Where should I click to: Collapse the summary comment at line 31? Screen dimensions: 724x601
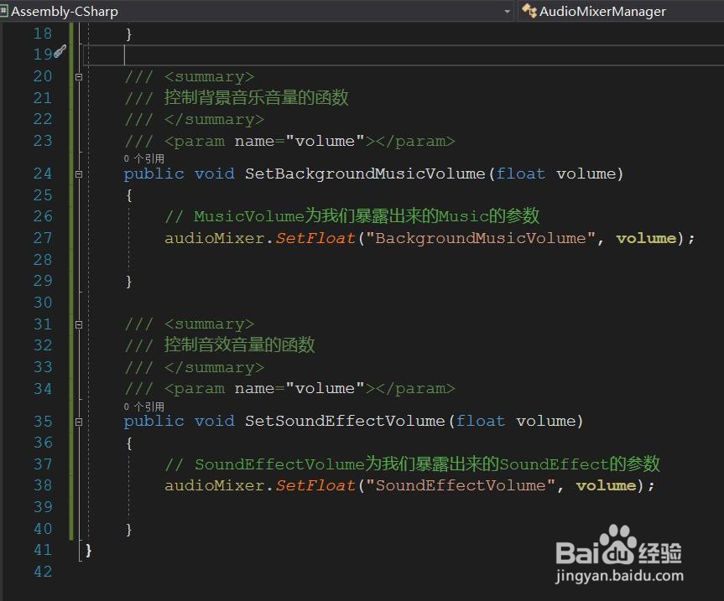[79, 324]
